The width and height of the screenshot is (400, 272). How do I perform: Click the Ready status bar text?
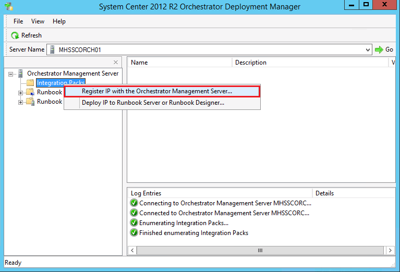(x=13, y=263)
